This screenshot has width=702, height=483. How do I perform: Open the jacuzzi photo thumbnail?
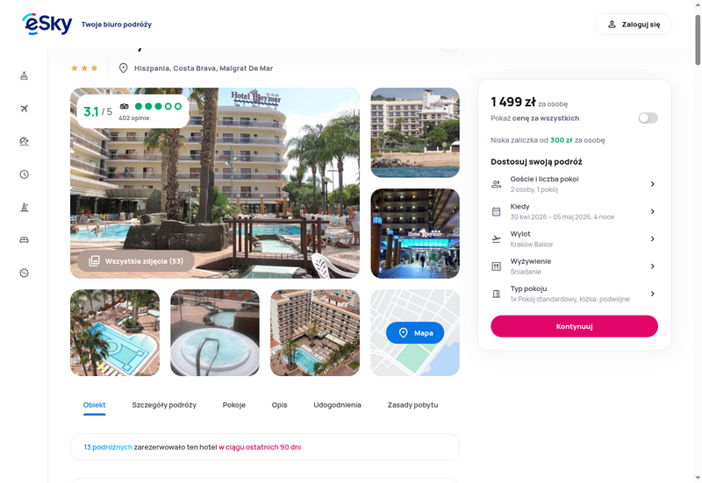215,333
